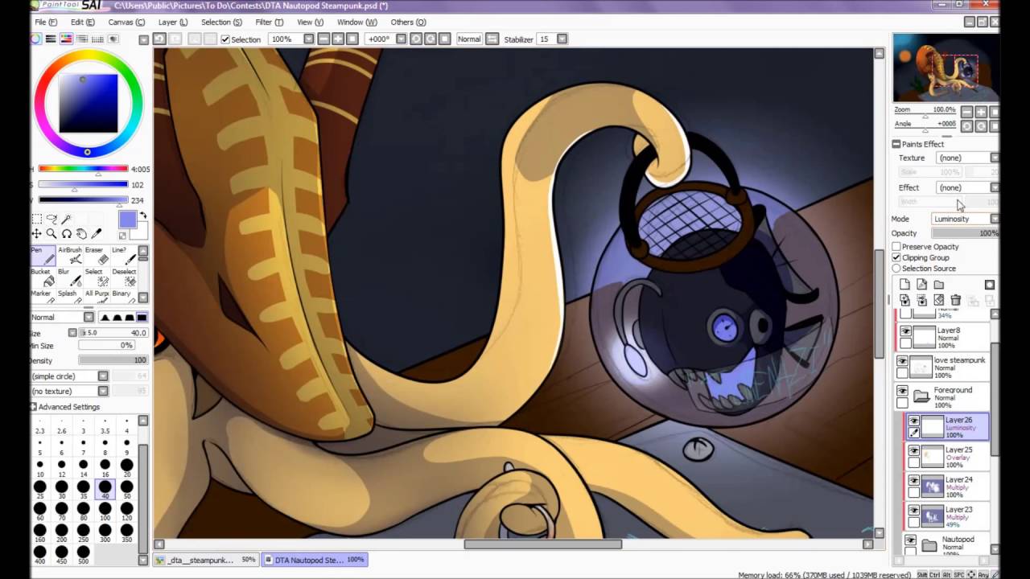
Task: Toggle the color wheel panel icon
Action: [36, 39]
